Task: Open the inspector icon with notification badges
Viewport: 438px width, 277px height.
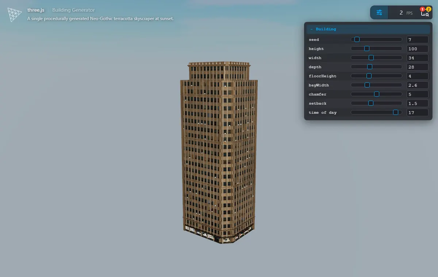Action: 424,13
